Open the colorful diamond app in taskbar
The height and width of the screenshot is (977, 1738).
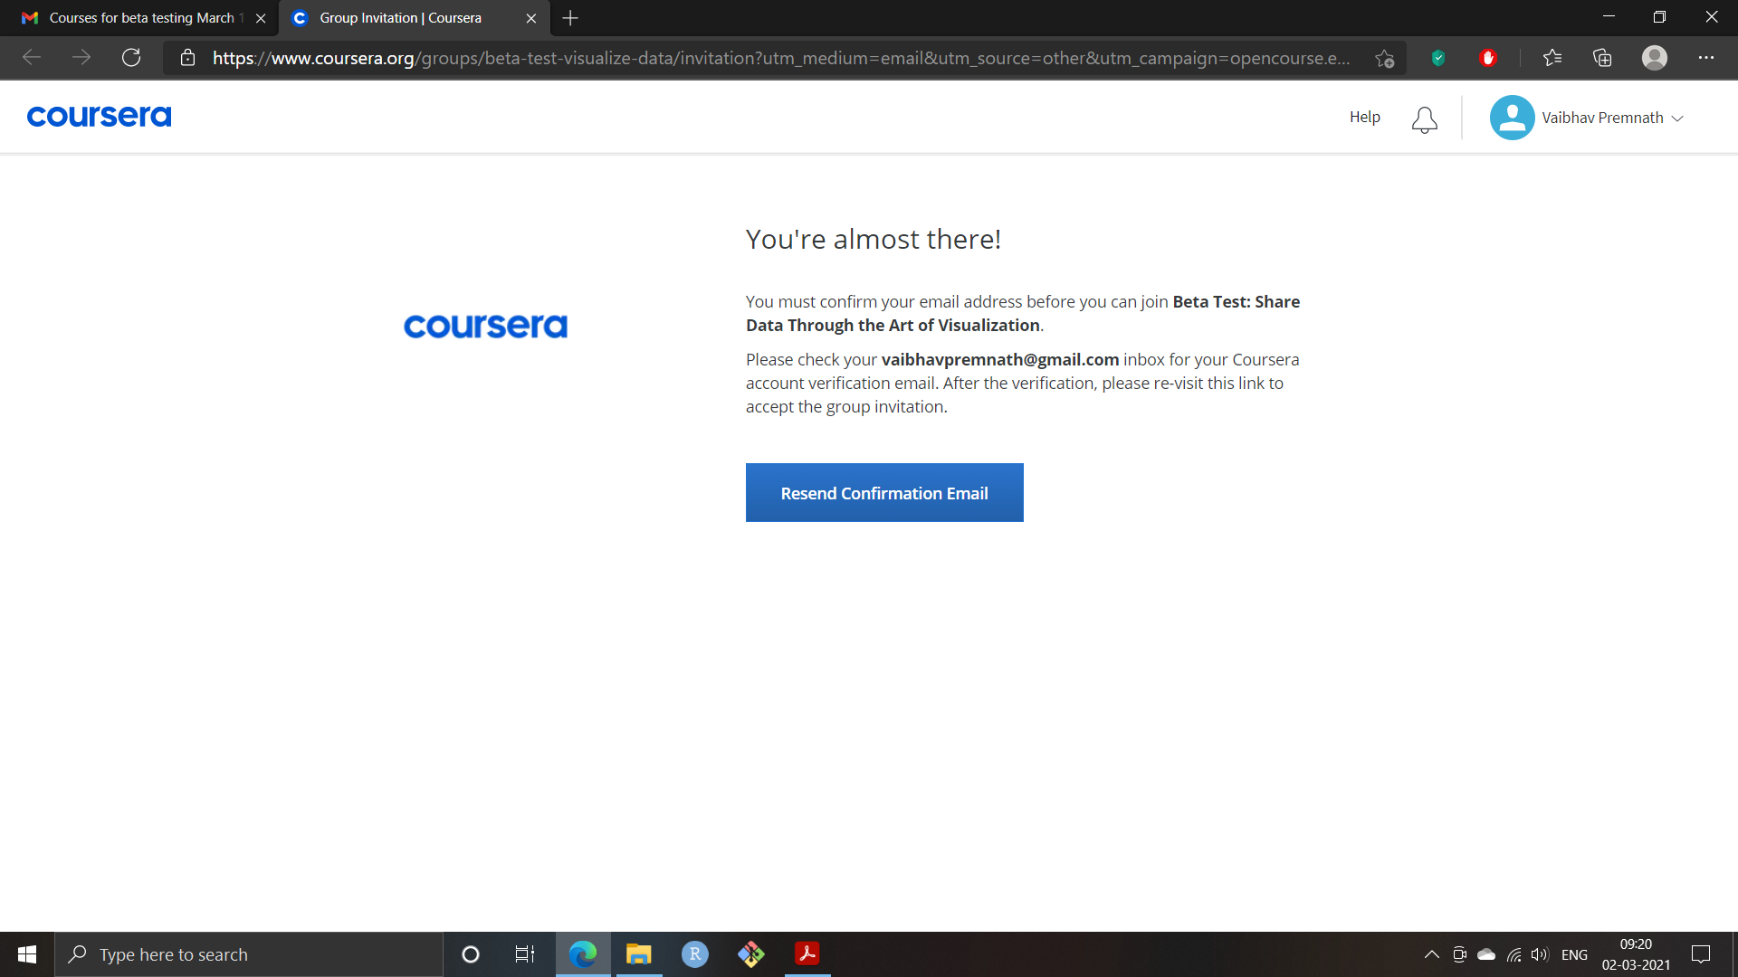(751, 954)
